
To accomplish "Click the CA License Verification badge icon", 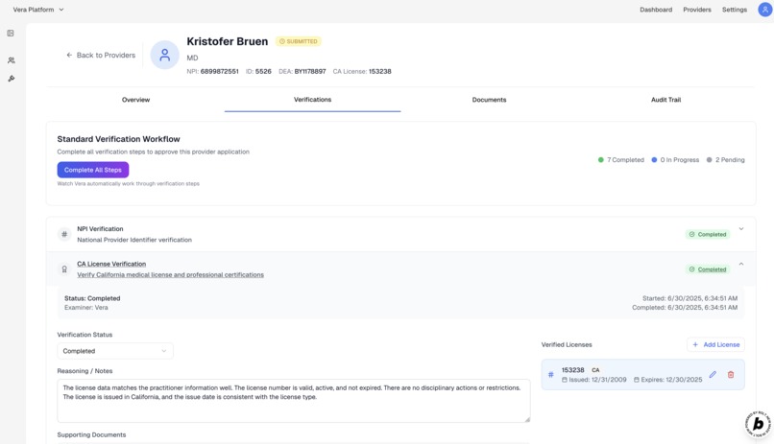I will (64, 269).
